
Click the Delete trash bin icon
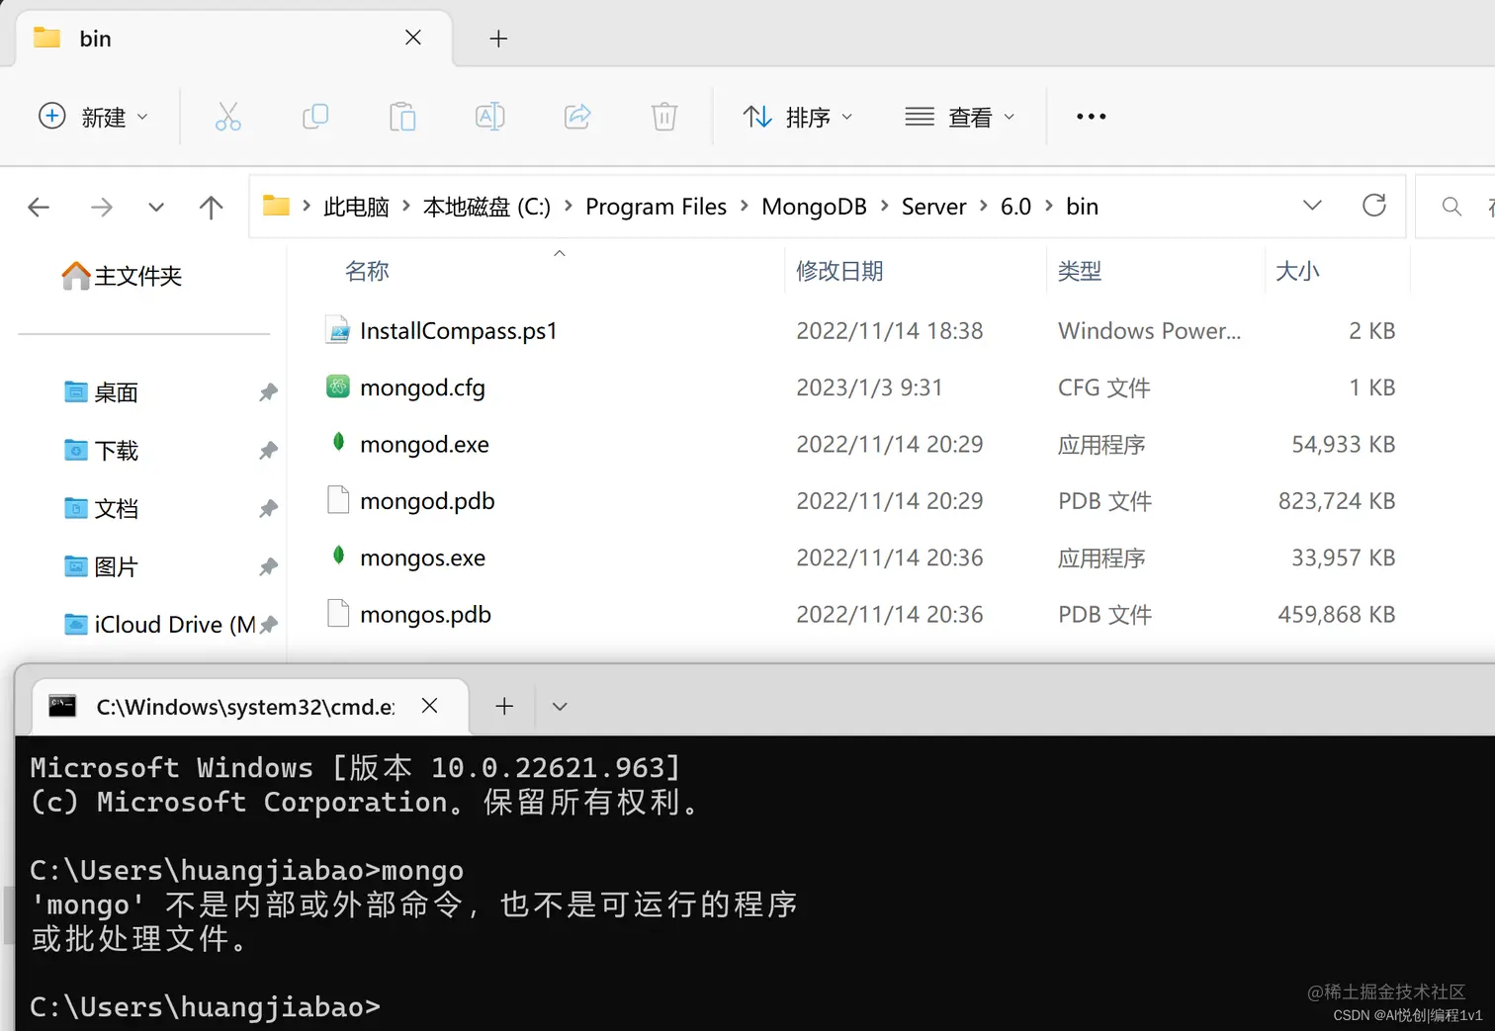tap(664, 117)
